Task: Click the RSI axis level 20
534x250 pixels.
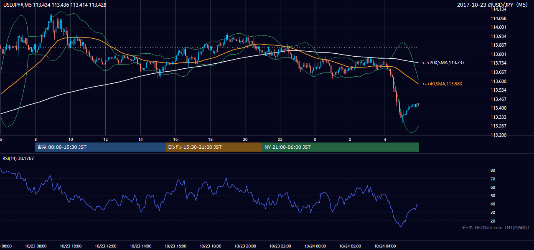Action: pyautogui.click(x=493, y=221)
